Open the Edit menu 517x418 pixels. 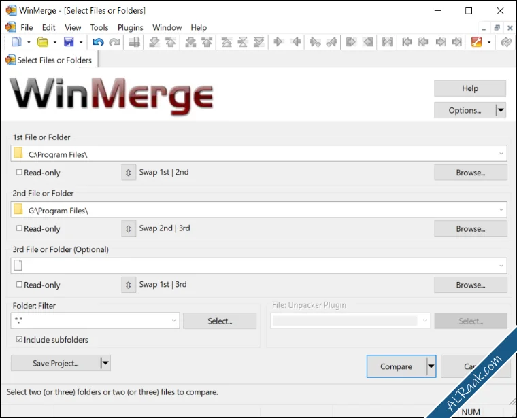point(48,27)
